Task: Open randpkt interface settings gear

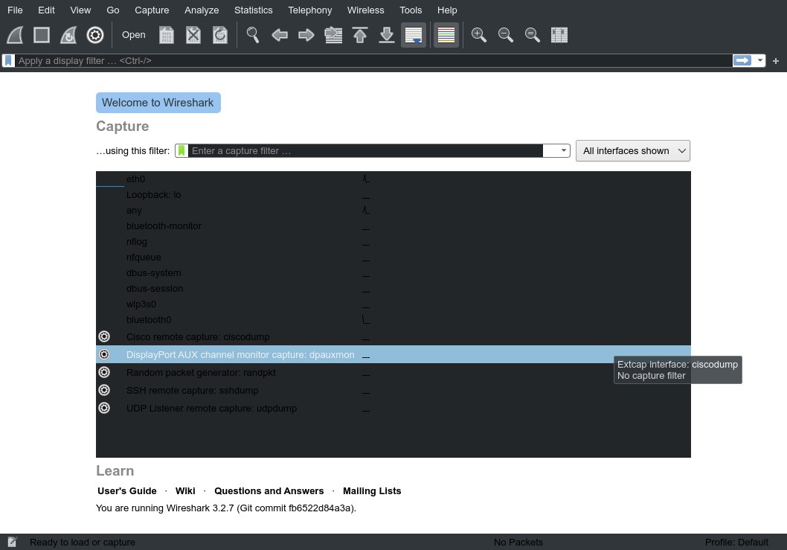Action: point(104,372)
